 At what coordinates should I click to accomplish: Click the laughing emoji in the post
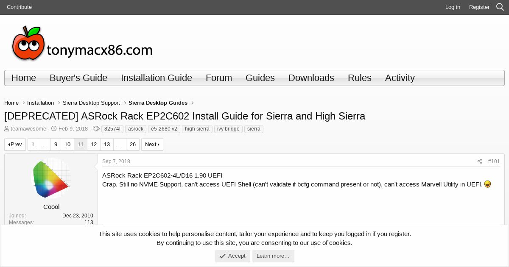click(487, 184)
